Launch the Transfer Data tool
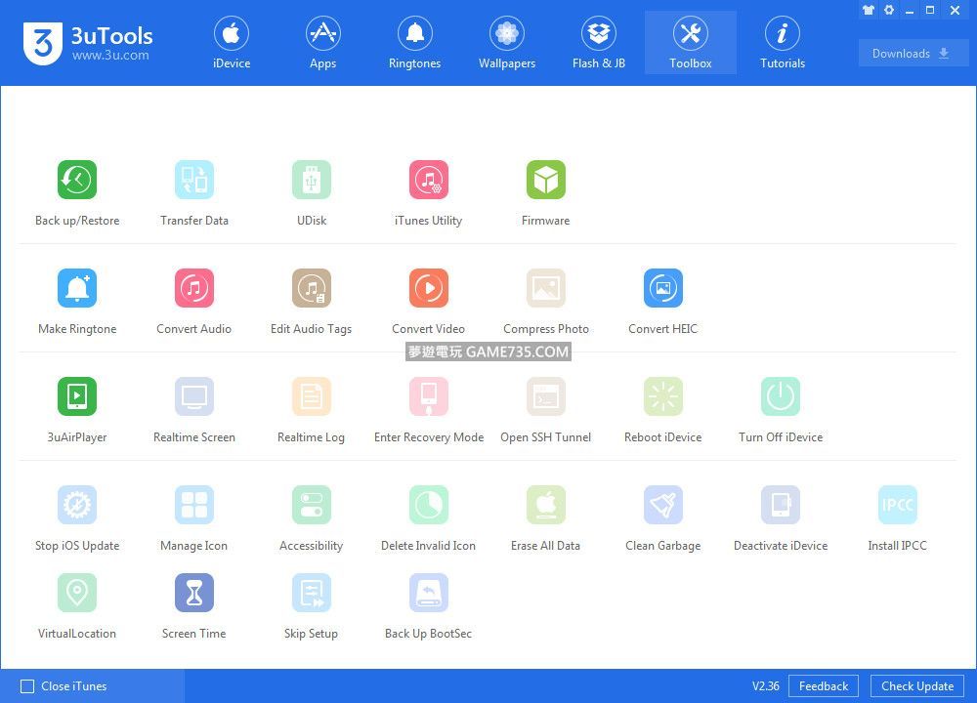 (194, 181)
